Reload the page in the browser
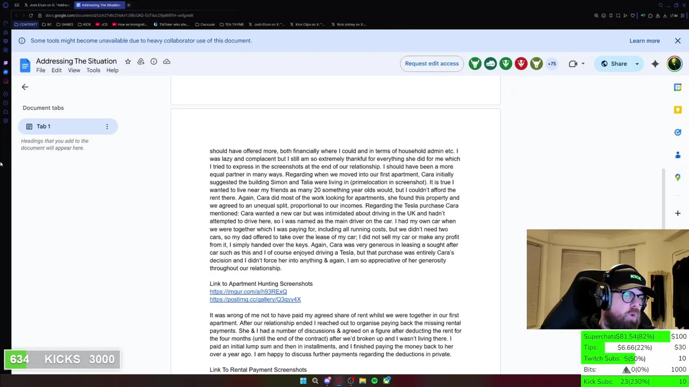Screen dimensions: 689x387 [x=31, y=15]
